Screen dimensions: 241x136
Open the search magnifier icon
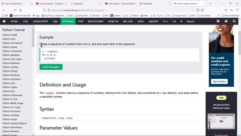pyautogui.click(x=234, y=21)
